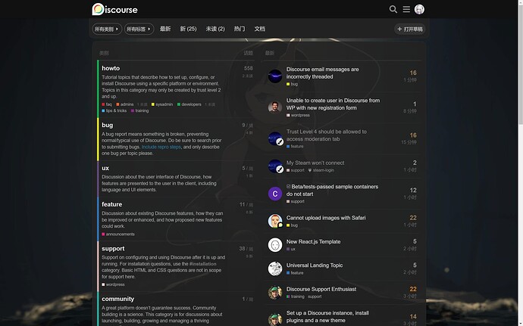Viewport: 523px width, 326px height.
Task: Open 'Unable to create user in Discourse' topic
Action: (x=333, y=104)
